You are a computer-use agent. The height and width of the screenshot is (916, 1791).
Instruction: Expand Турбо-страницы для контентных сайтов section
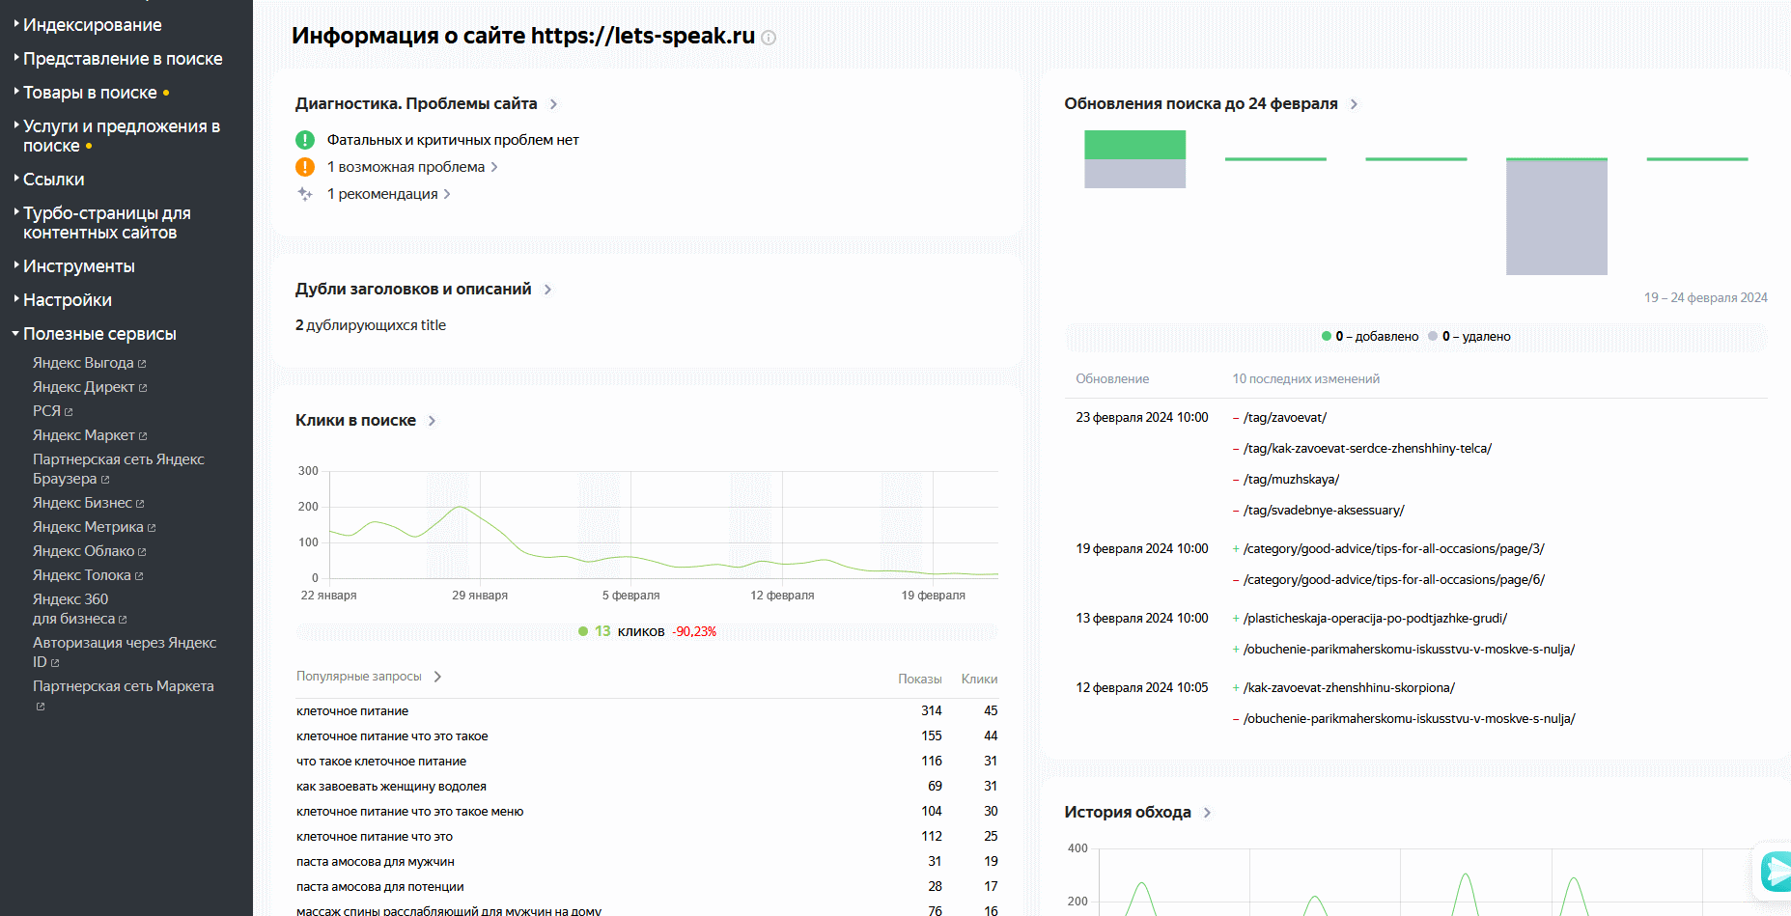tap(106, 223)
